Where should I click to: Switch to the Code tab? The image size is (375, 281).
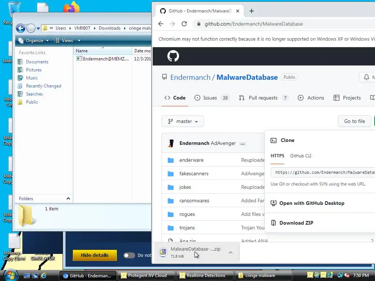pyautogui.click(x=175, y=98)
